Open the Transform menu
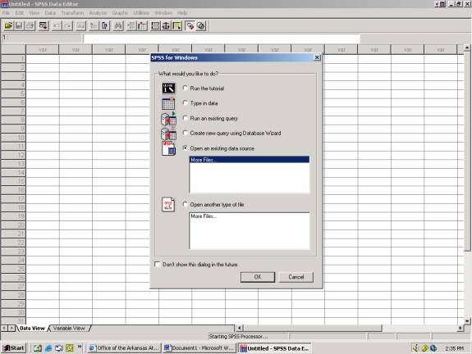472x354 pixels. pyautogui.click(x=72, y=13)
